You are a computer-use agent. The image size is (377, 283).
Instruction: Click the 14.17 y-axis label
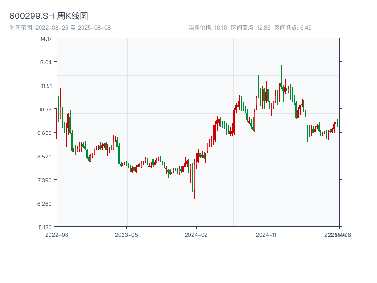tap(46, 39)
